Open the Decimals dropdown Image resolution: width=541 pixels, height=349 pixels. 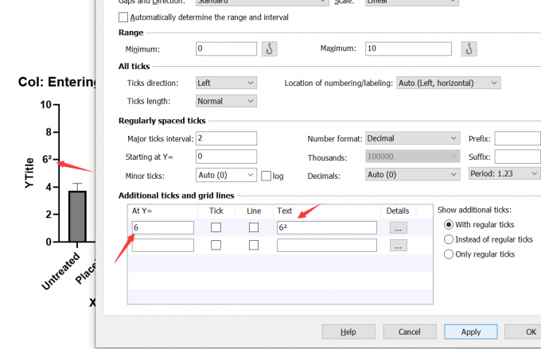coord(413,175)
